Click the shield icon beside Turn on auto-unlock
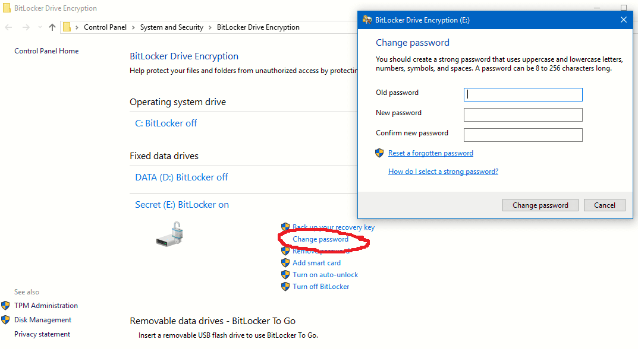The image size is (638, 349). click(285, 275)
